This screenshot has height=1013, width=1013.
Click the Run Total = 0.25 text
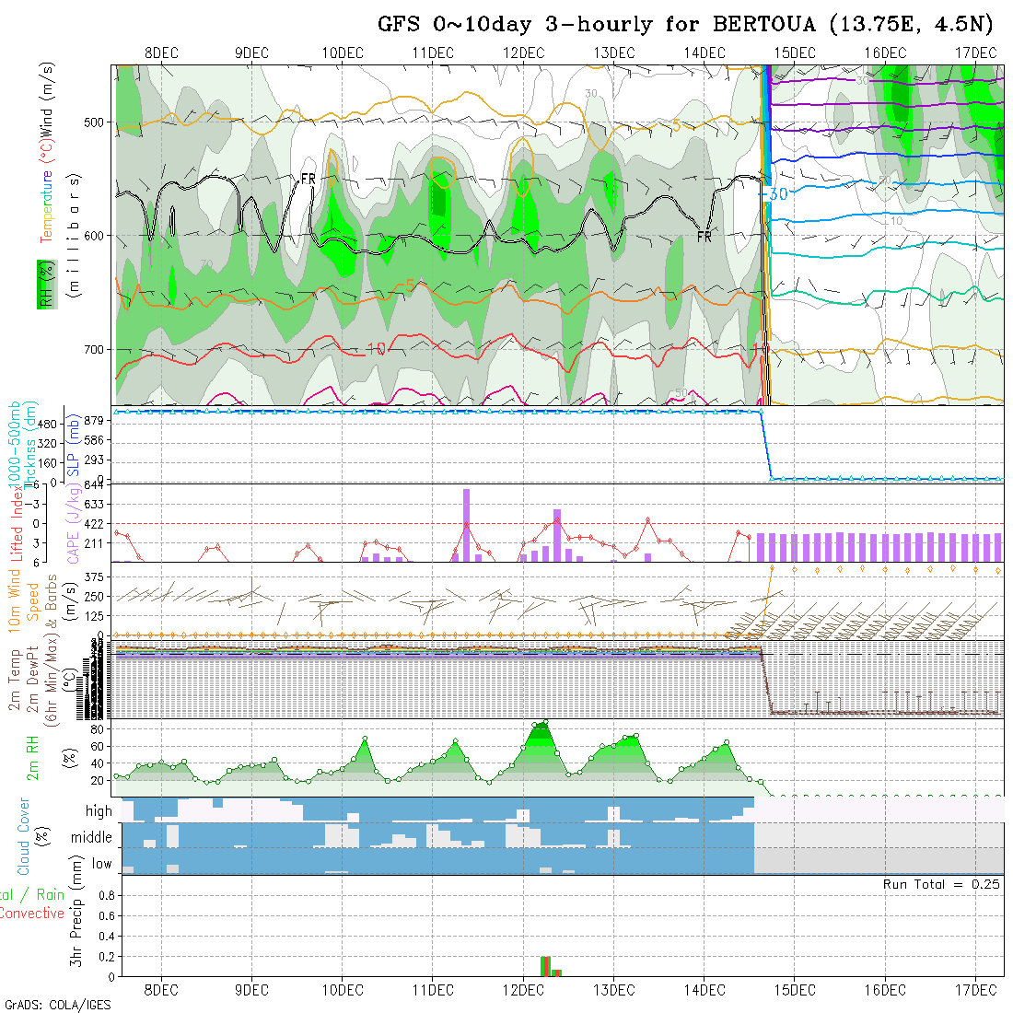pos(941,884)
